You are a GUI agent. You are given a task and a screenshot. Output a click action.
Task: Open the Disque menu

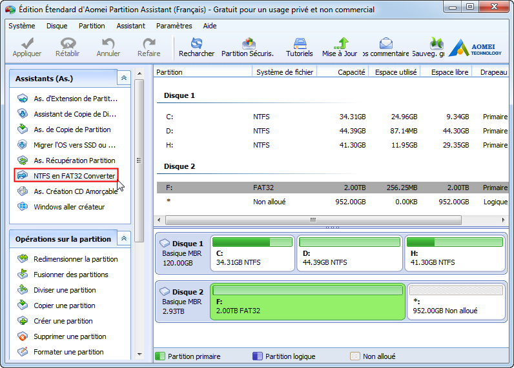(57, 26)
